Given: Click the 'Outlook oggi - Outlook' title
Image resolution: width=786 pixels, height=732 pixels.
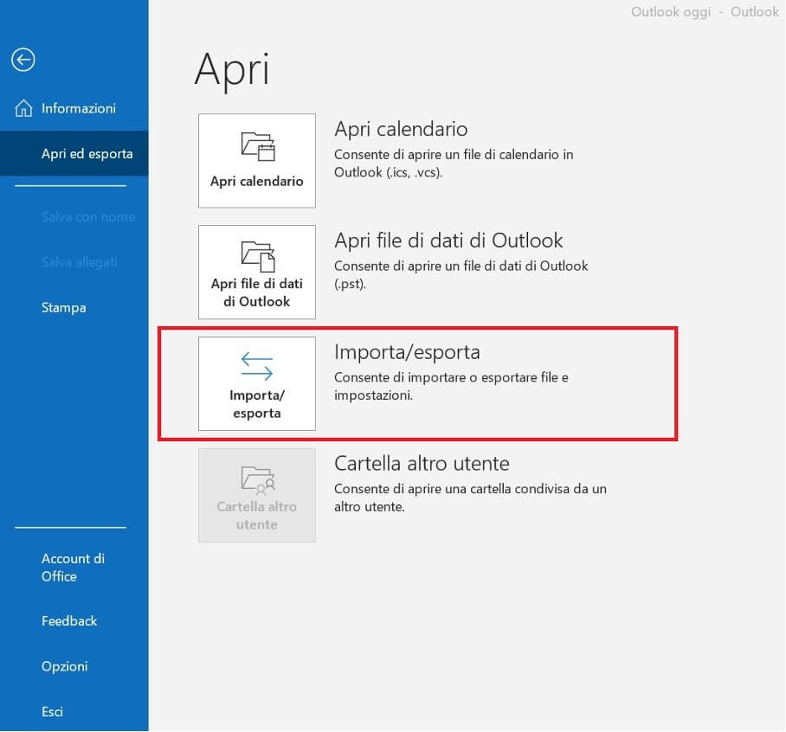Looking at the screenshot, I should [705, 11].
